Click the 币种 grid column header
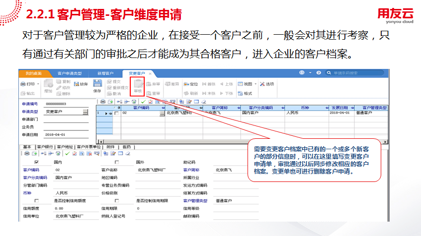 click(306, 108)
